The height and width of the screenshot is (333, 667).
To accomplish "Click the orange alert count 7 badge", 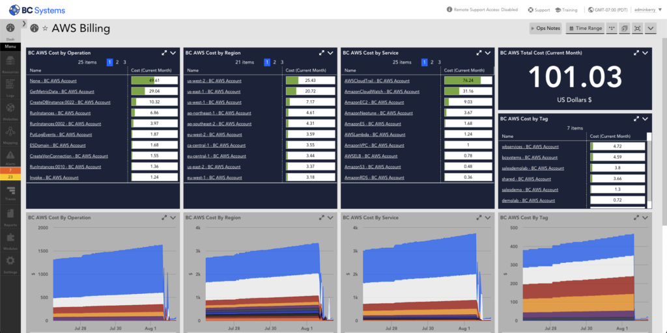I will coord(10,170).
